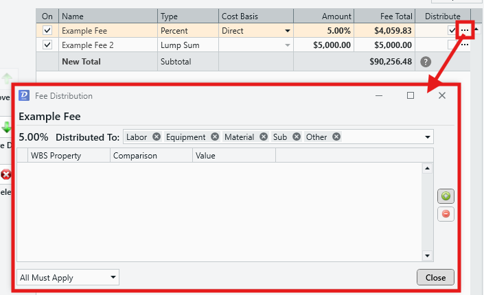Toggle Distribute checkbox for Example Fee 2
Screen dimensions: 484x295
click(x=452, y=45)
